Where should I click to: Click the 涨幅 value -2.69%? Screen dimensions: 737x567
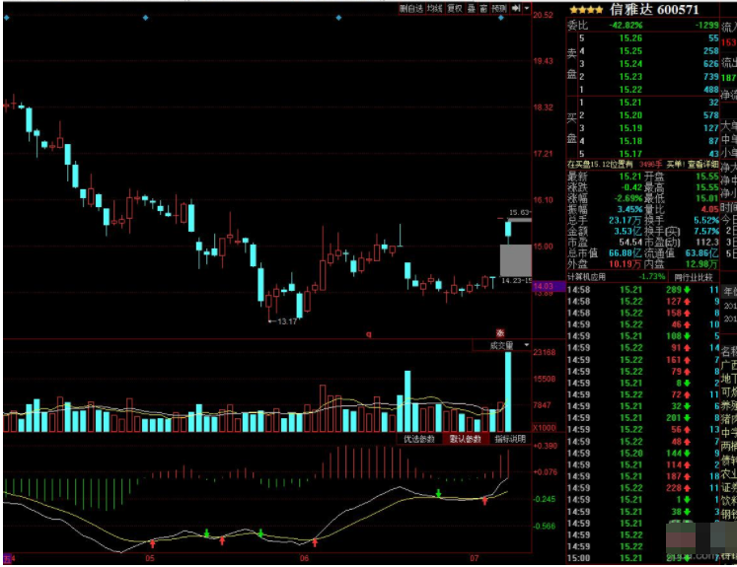pyautogui.click(x=627, y=198)
